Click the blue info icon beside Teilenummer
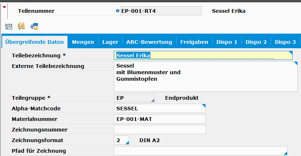 point(118,11)
